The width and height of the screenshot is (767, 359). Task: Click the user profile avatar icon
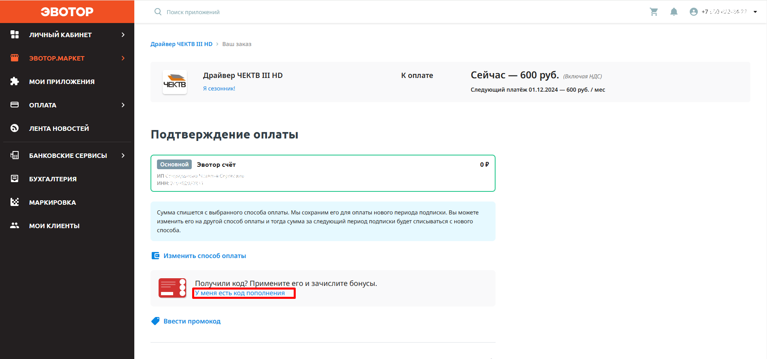coord(694,12)
